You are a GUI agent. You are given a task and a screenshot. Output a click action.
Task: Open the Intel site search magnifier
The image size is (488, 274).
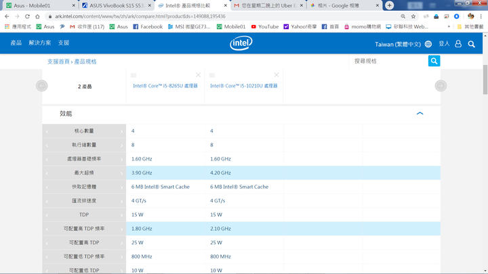click(472, 44)
